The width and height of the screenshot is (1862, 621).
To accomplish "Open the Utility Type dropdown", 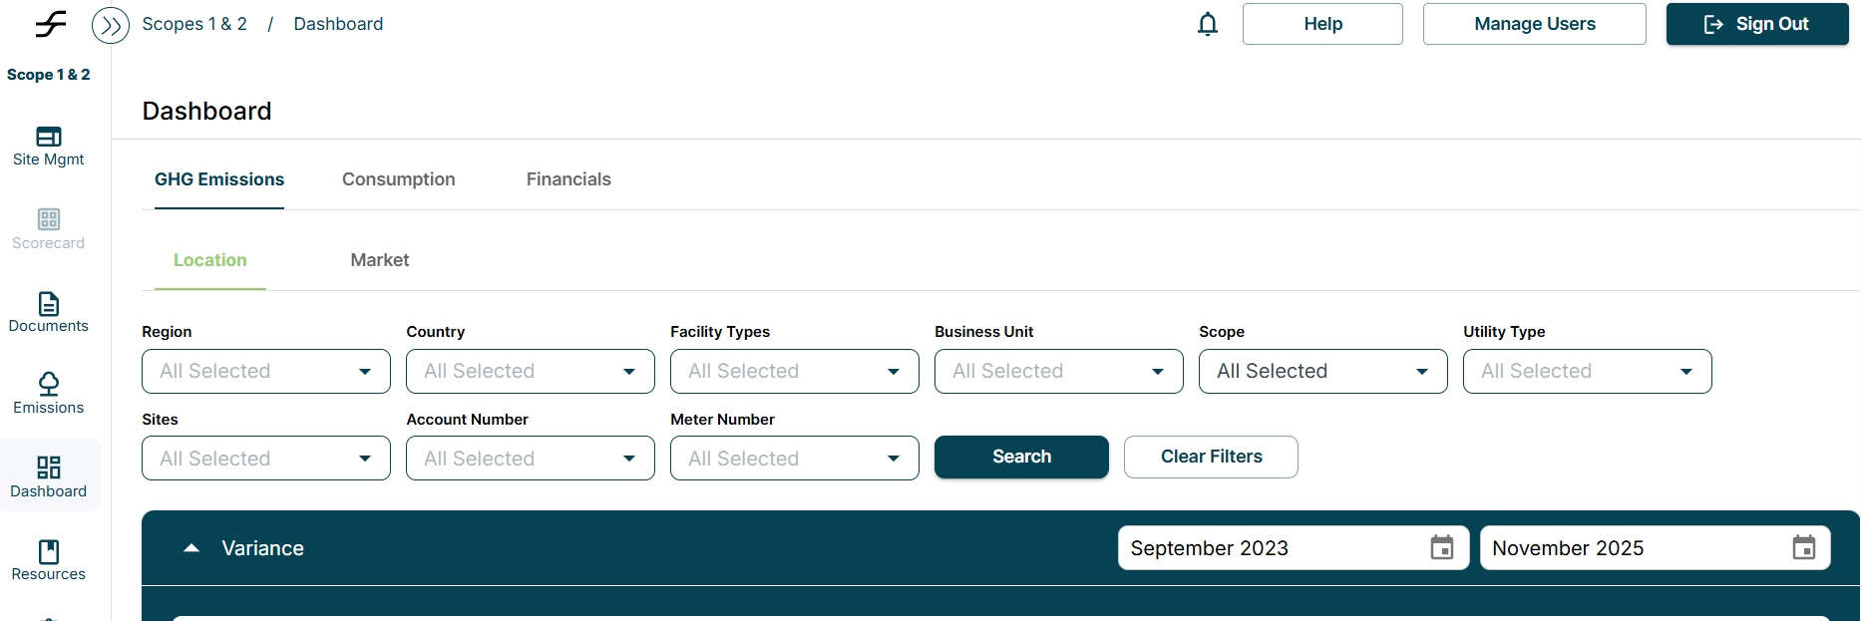I will coord(1586,372).
